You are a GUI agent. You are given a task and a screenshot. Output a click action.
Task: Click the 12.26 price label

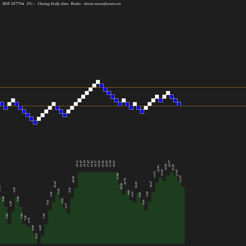[x=166, y=167]
